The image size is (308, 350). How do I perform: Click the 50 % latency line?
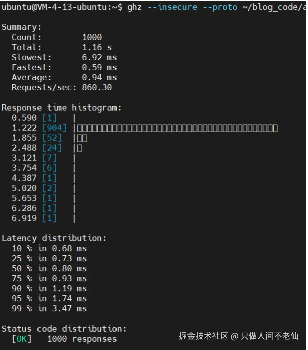pos(49,269)
